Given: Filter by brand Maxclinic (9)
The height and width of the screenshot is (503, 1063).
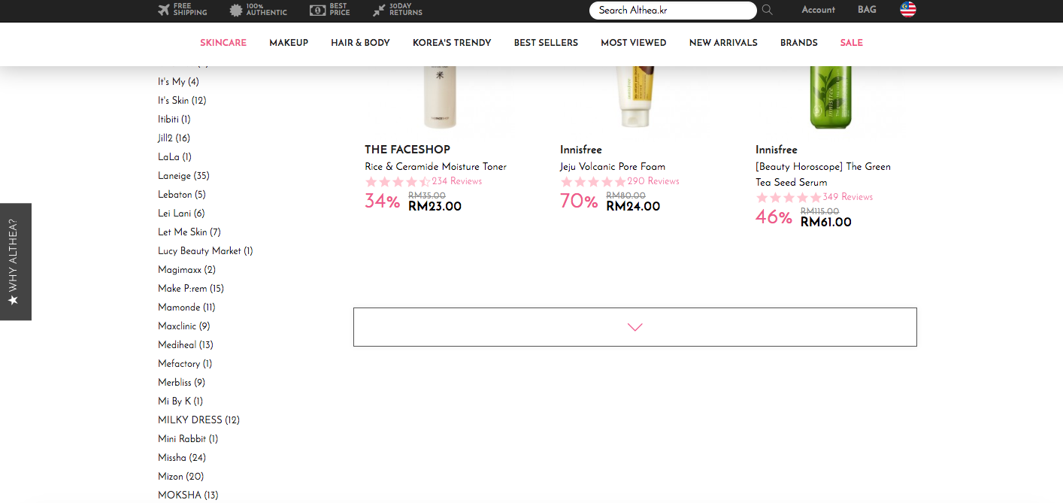Looking at the screenshot, I should pos(184,326).
